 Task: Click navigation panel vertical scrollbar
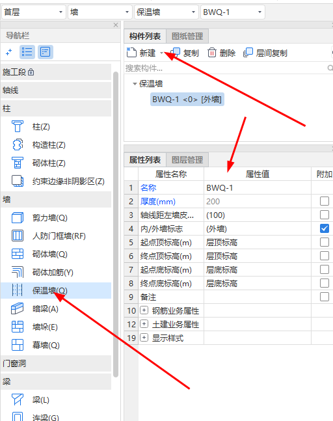pyautogui.click(x=116, y=224)
